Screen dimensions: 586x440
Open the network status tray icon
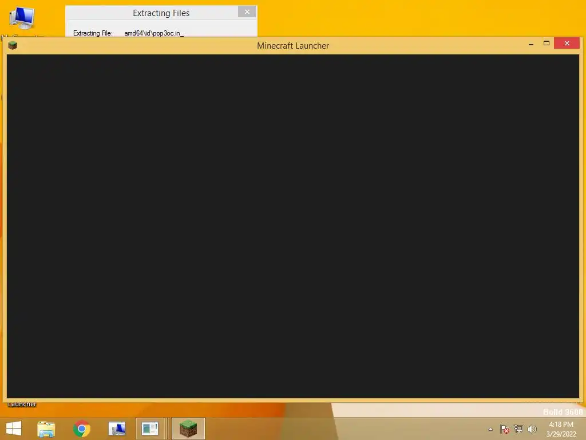click(518, 429)
